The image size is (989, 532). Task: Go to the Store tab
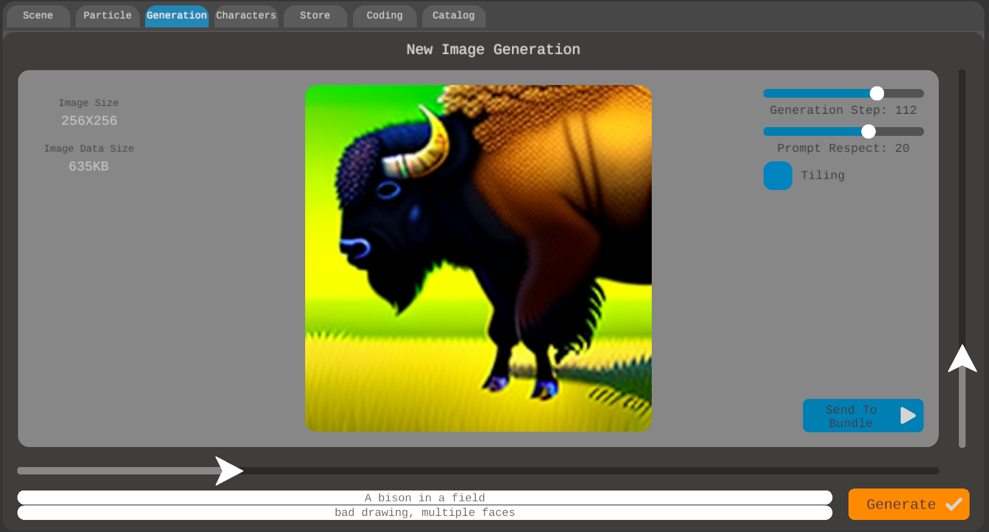(x=315, y=16)
